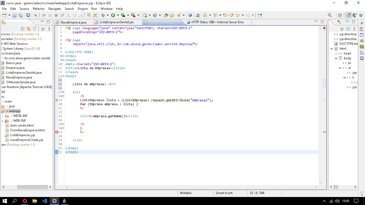Expand the WEB-INF folder

tap(3, 121)
